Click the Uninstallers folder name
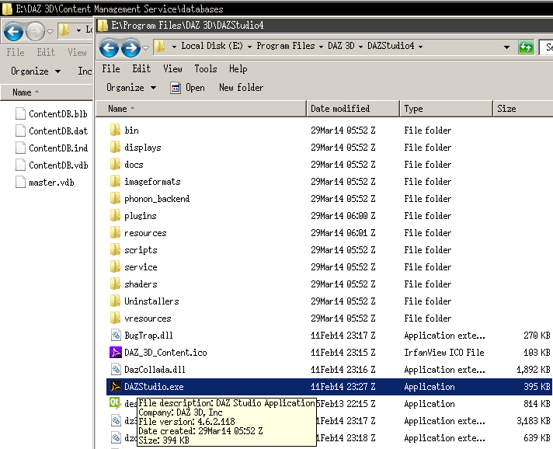Viewport: 553px width, 449px height. click(x=151, y=301)
